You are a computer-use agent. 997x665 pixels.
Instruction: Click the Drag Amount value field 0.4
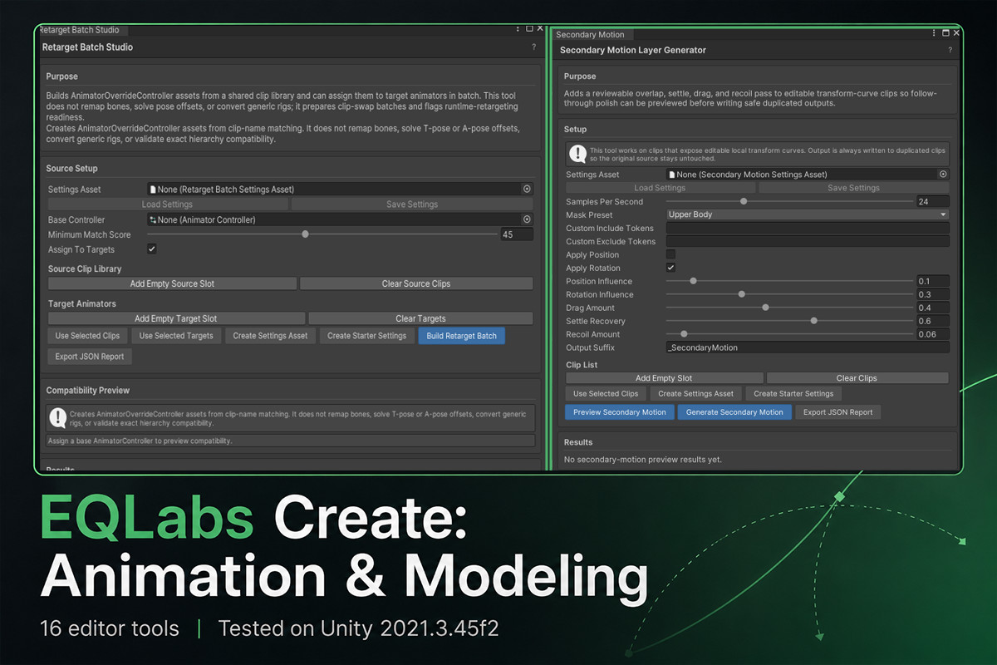[933, 308]
